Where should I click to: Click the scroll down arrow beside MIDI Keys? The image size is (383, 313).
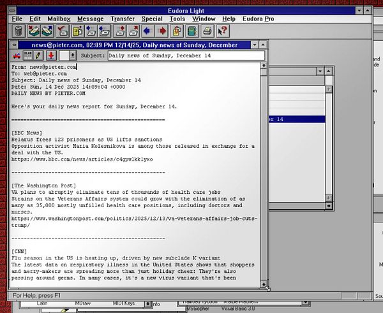click(x=147, y=304)
